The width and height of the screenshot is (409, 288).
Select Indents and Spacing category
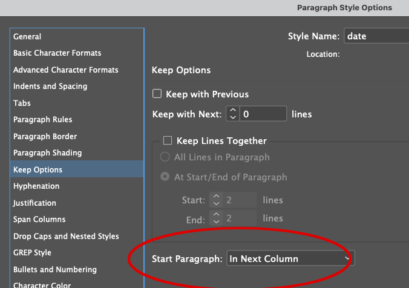pyautogui.click(x=50, y=87)
